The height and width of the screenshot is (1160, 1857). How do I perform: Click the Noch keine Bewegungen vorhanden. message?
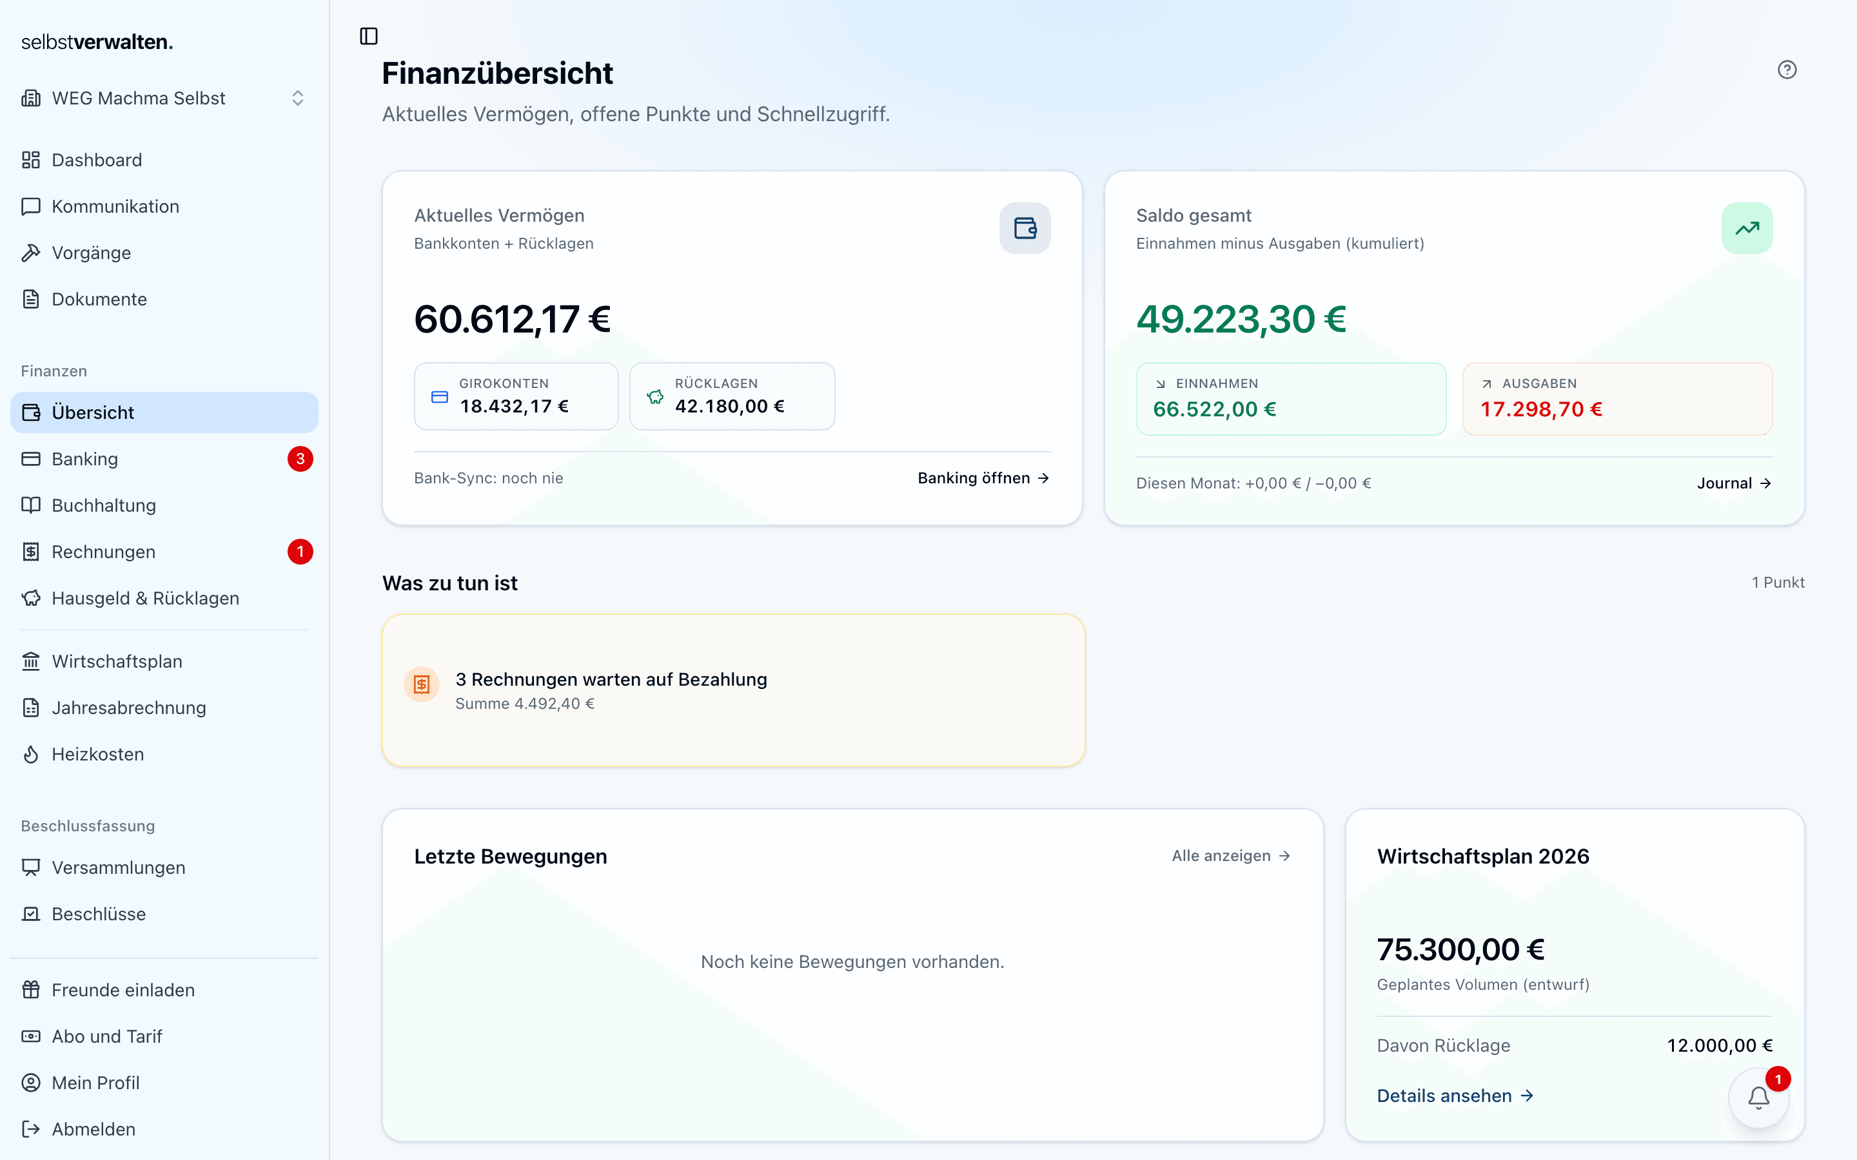point(852,962)
